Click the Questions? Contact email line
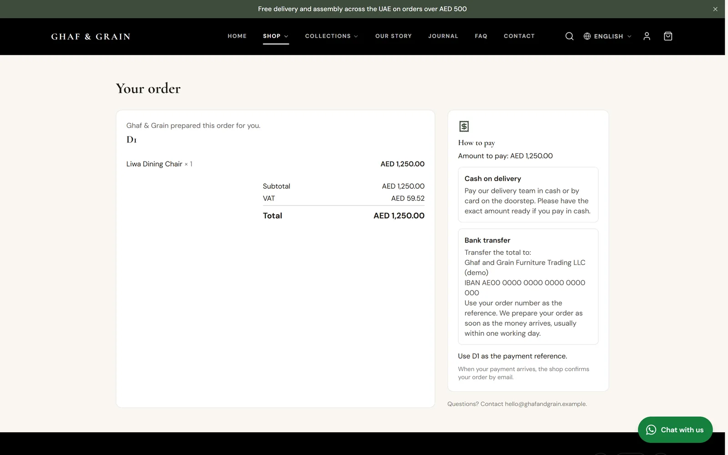 click(517, 404)
